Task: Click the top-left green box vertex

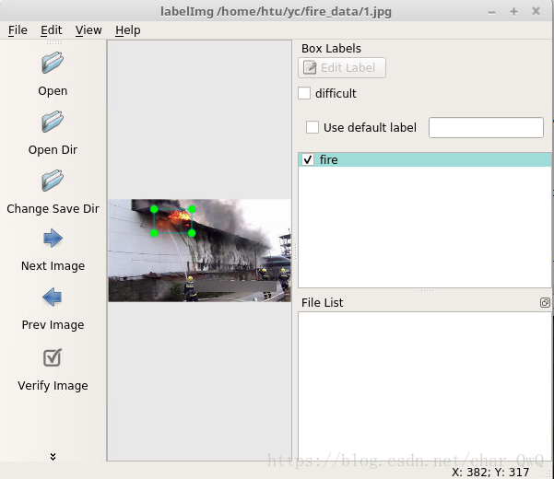Action: pyautogui.click(x=154, y=209)
